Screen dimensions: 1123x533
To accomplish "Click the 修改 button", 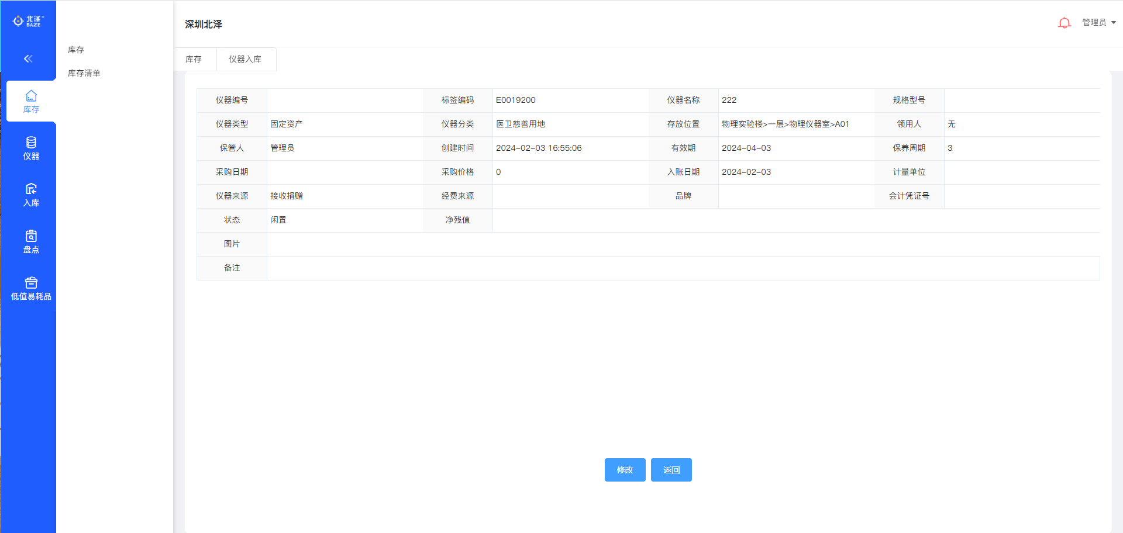I will click(625, 470).
